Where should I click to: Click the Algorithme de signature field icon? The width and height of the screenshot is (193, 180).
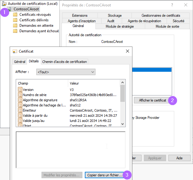[20, 100]
